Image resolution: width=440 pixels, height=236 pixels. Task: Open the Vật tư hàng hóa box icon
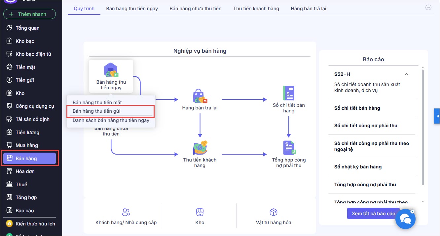pos(274,212)
